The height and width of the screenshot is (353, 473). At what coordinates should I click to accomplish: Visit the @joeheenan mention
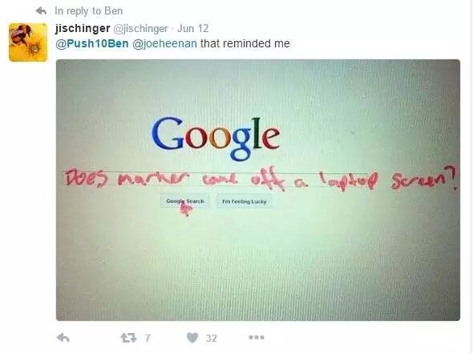(x=164, y=43)
